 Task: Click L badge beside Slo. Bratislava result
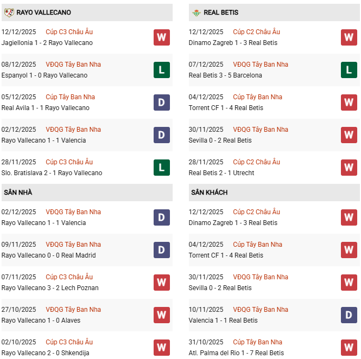(x=162, y=168)
